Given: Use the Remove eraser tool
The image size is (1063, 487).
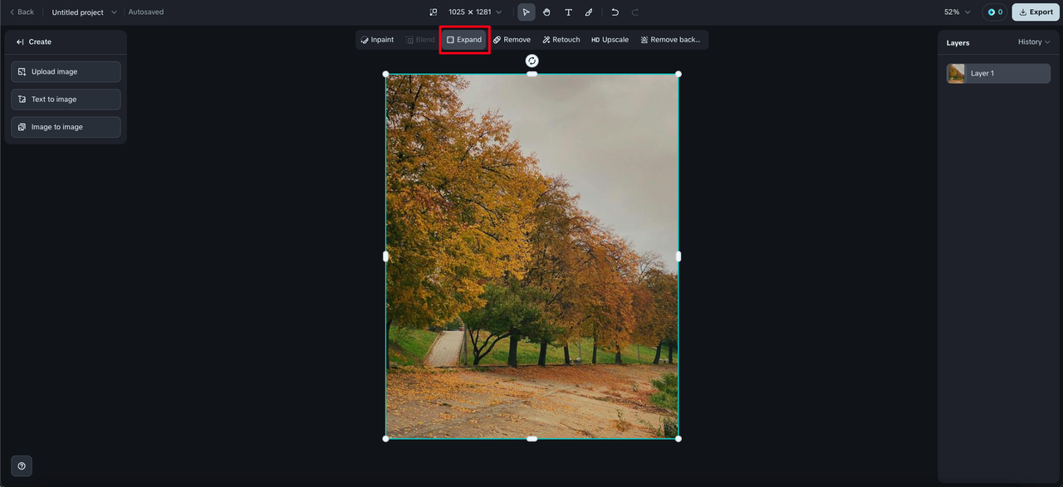Looking at the screenshot, I should [x=512, y=40].
